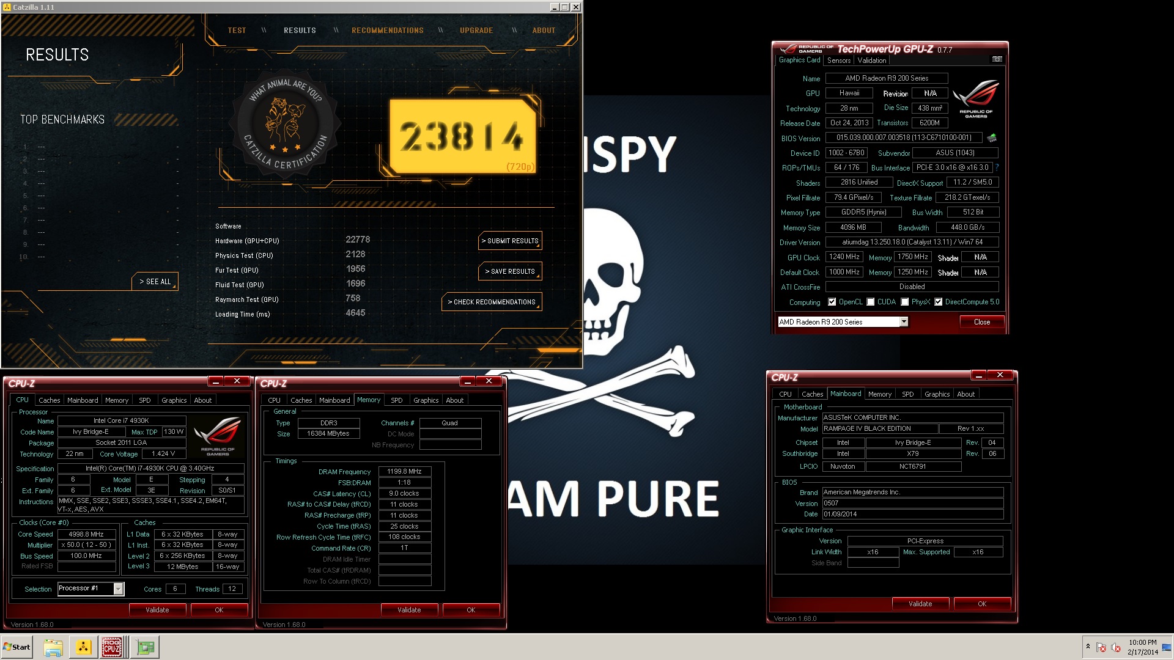This screenshot has width=1174, height=660.
Task: Click the Core Voltage value '1.424 V'
Action: tap(163, 453)
